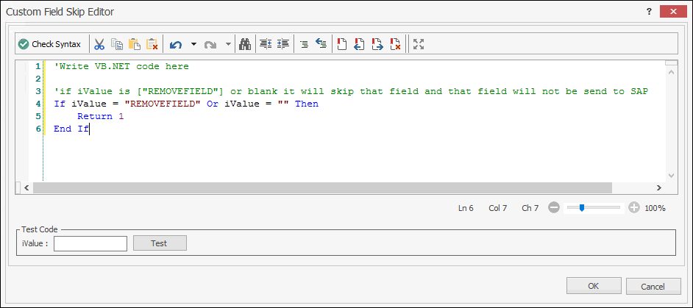Screen dimensions: 693x308
Task: Confirm with the OK button
Action: (x=593, y=286)
